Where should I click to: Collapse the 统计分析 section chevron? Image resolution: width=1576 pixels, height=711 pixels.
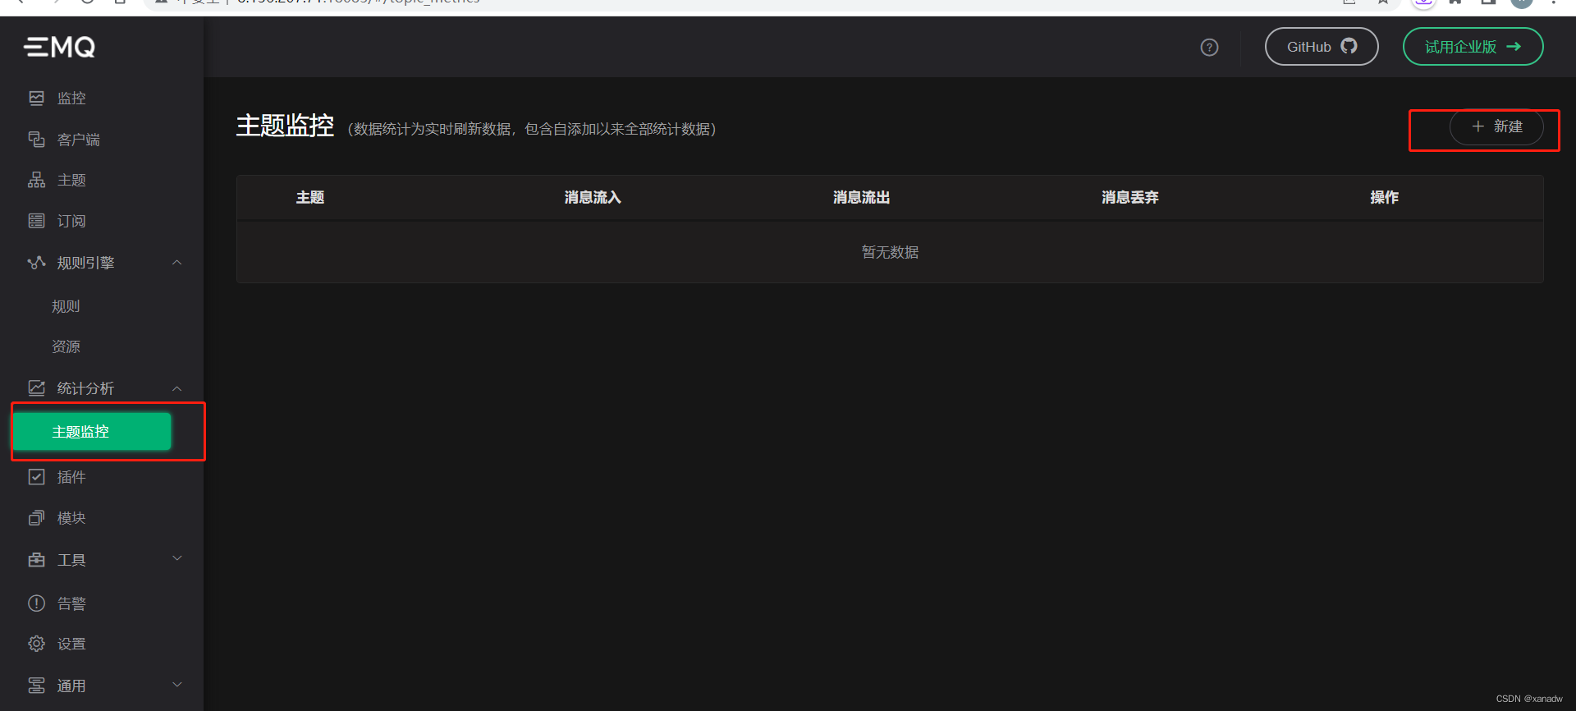[x=177, y=388]
